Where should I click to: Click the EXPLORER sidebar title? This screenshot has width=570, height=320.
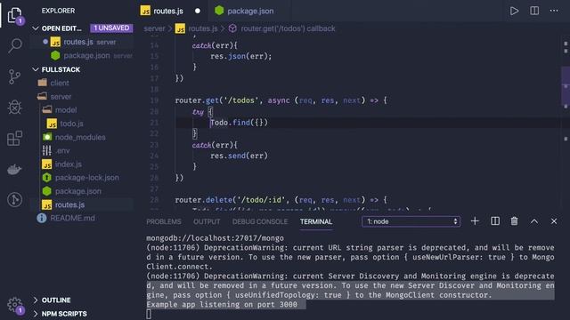[x=58, y=11]
